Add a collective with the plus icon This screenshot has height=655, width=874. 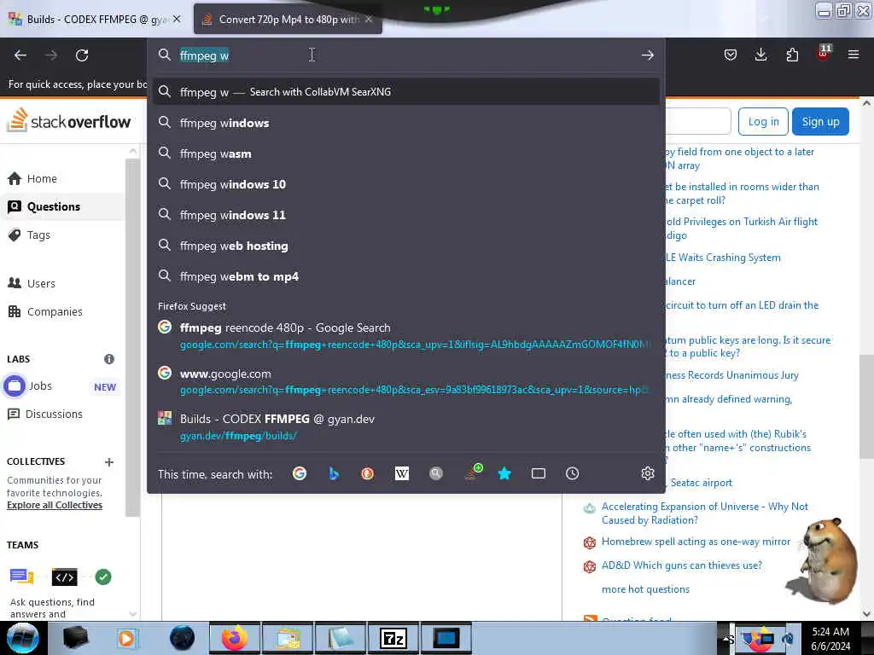click(x=109, y=461)
